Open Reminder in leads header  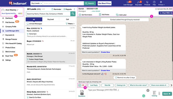(56, 9)
